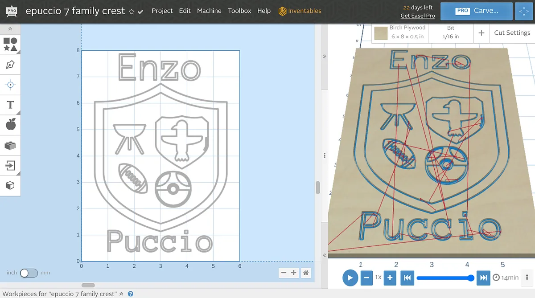Open the Icons library apple icon
This screenshot has height=298, width=535.
pyautogui.click(x=10, y=125)
